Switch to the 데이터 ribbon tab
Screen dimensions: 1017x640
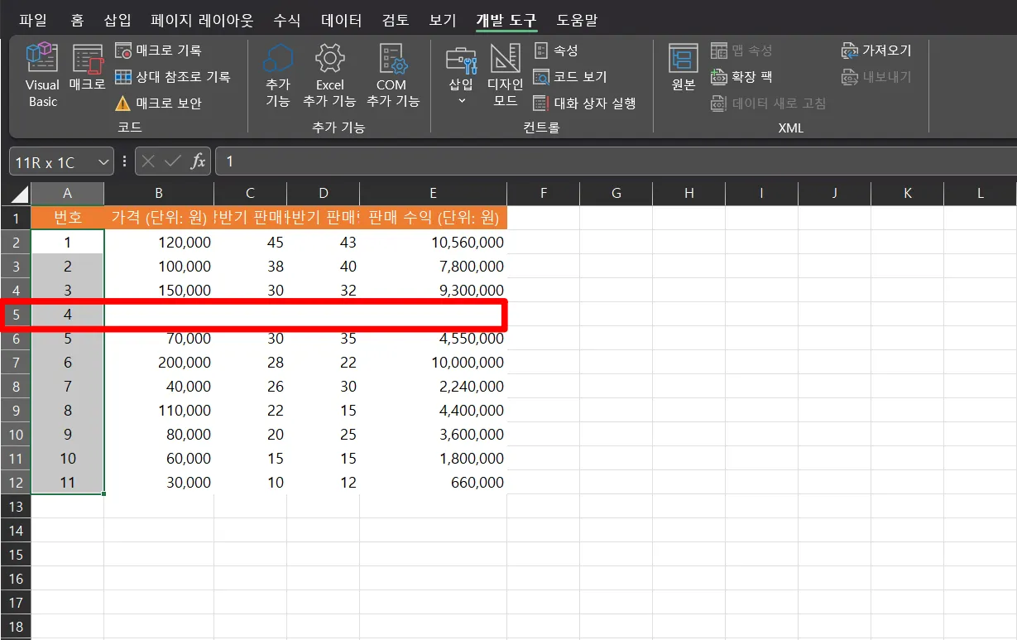[x=340, y=20]
